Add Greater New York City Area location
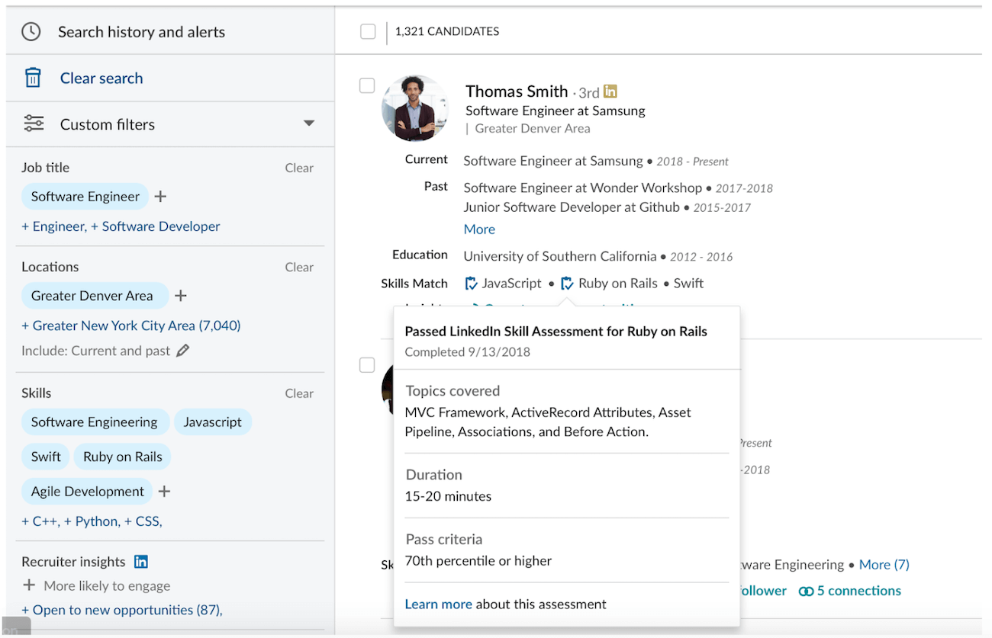 point(131,325)
